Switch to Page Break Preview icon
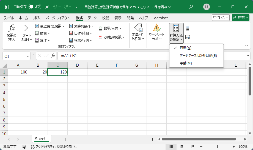 click(193, 147)
